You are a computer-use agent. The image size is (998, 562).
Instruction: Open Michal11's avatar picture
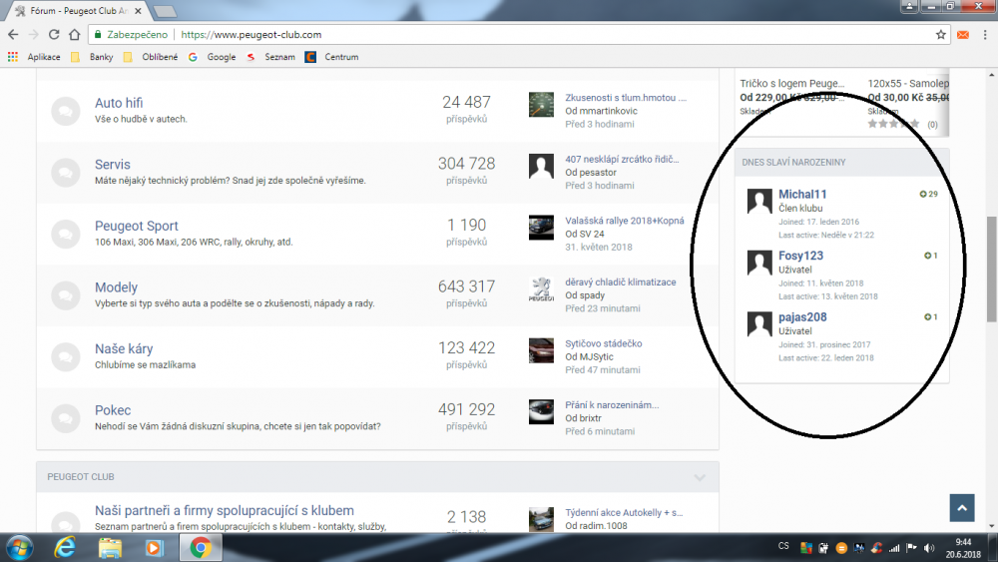tap(759, 201)
